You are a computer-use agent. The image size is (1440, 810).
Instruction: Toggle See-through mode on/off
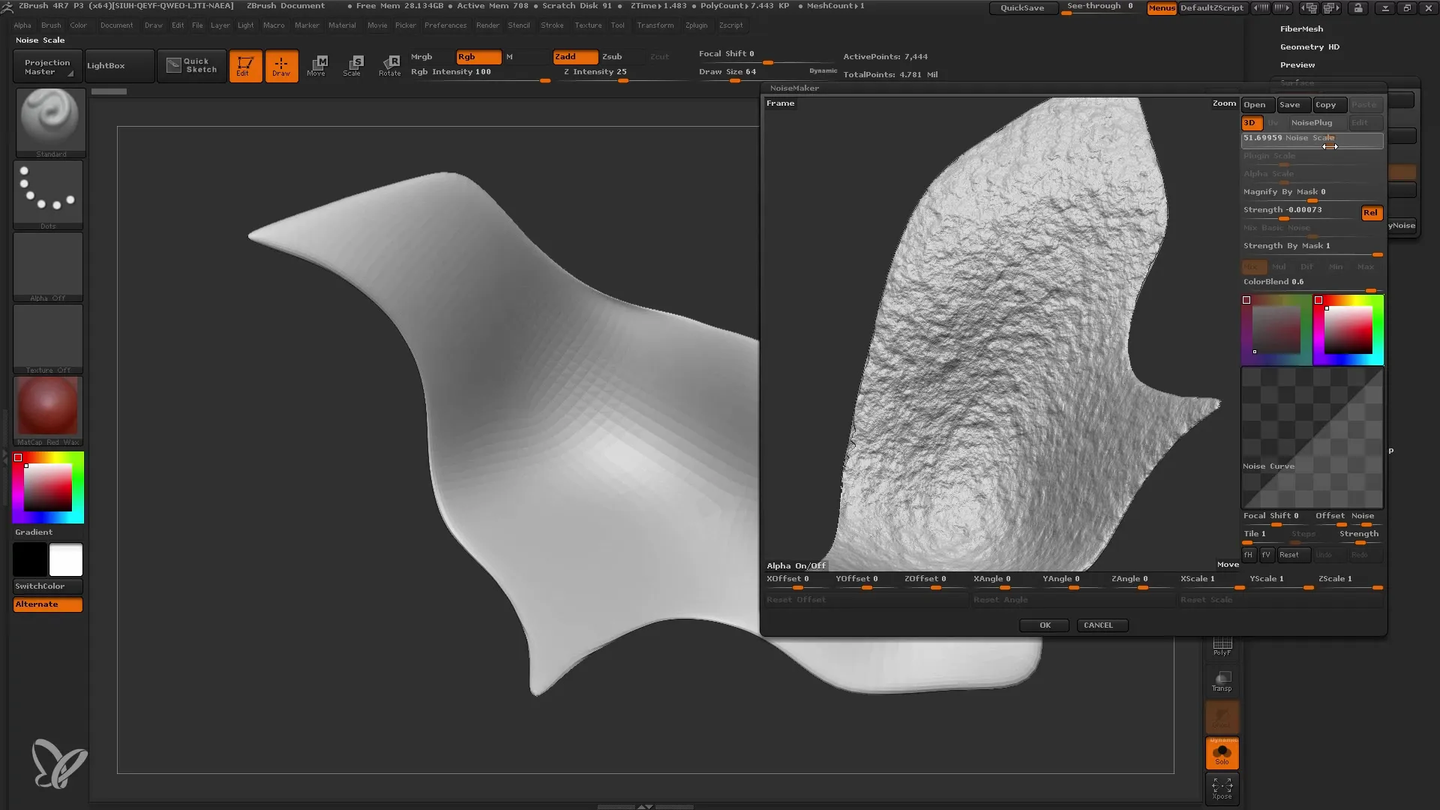coord(1099,7)
